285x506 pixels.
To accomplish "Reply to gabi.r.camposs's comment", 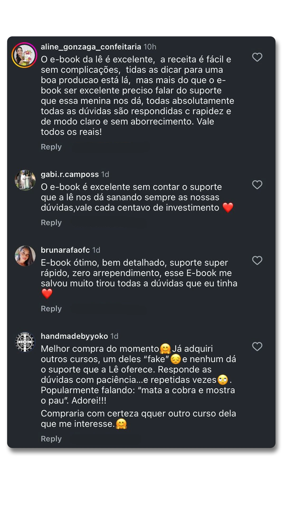I will coord(51,223).
